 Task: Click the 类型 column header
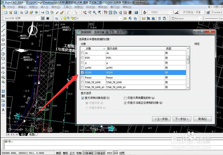175,49
